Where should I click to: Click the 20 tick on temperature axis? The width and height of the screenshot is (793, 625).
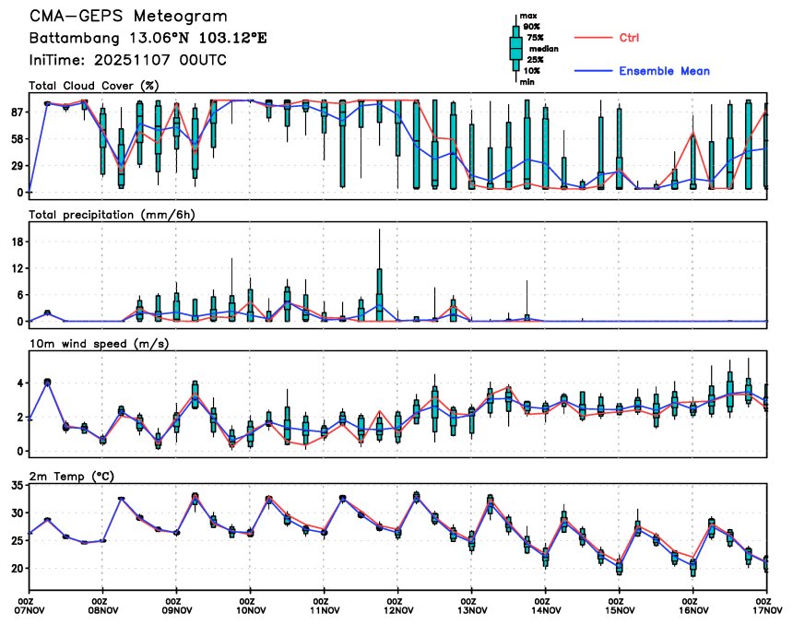click(x=18, y=569)
